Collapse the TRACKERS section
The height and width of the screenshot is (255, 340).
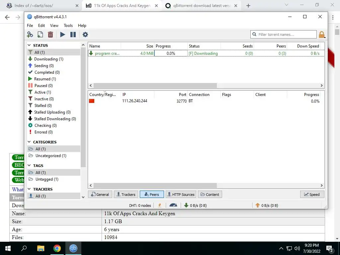(x=29, y=189)
